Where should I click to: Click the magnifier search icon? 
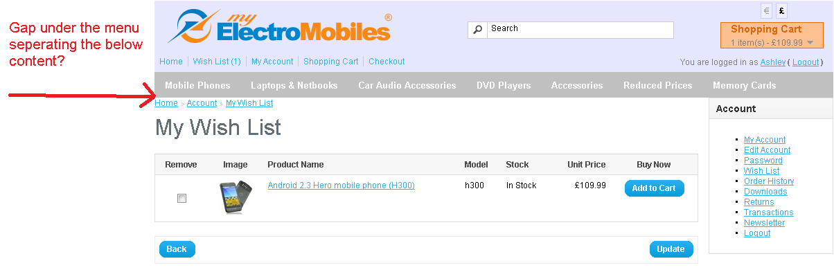tap(477, 30)
